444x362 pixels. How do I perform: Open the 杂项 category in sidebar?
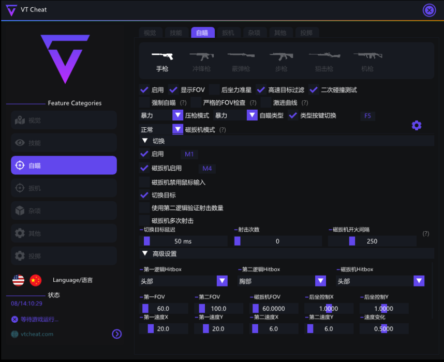pyautogui.click(x=64, y=210)
